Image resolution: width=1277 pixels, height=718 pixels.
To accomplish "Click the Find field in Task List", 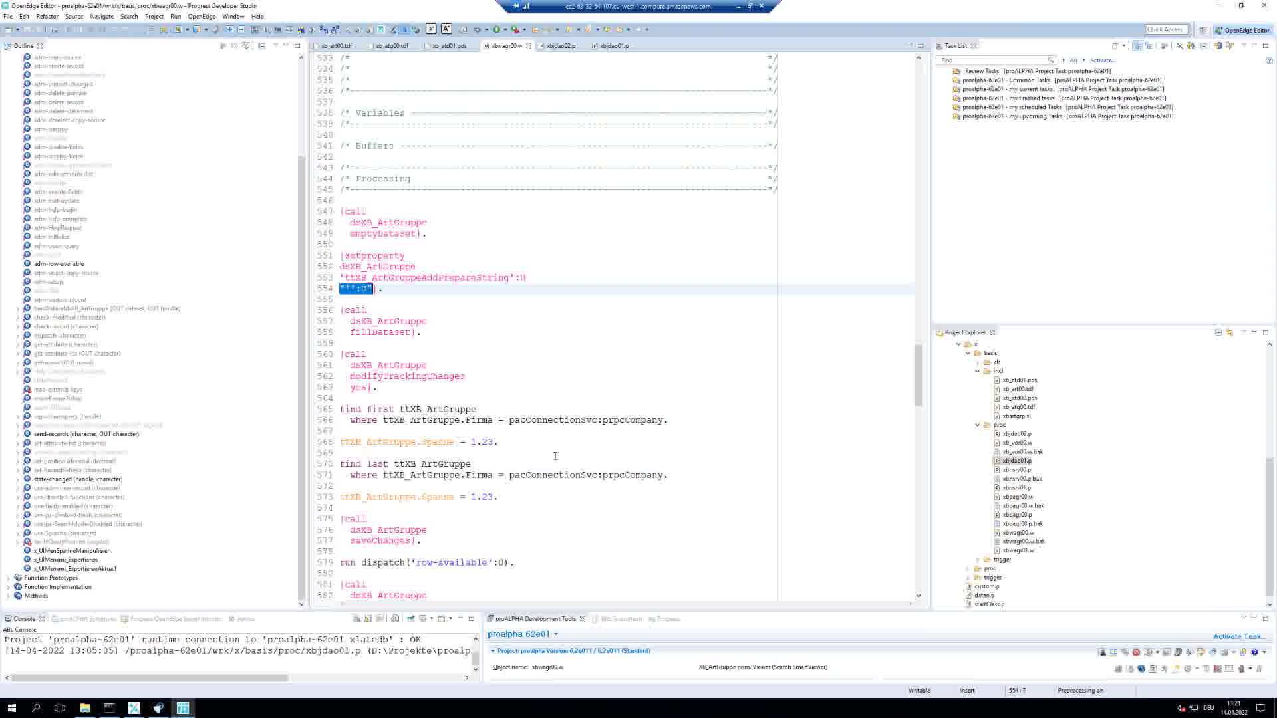I will (996, 60).
